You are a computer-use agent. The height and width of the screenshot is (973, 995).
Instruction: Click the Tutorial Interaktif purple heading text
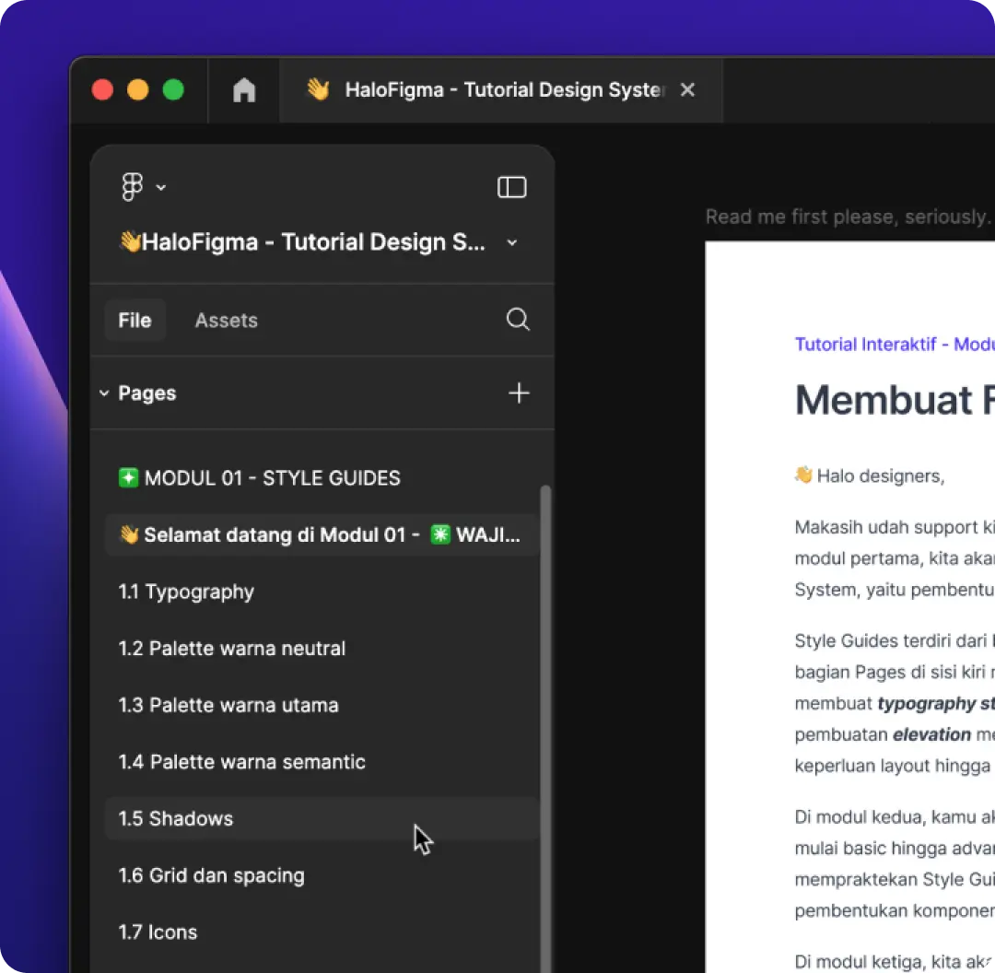click(x=894, y=344)
